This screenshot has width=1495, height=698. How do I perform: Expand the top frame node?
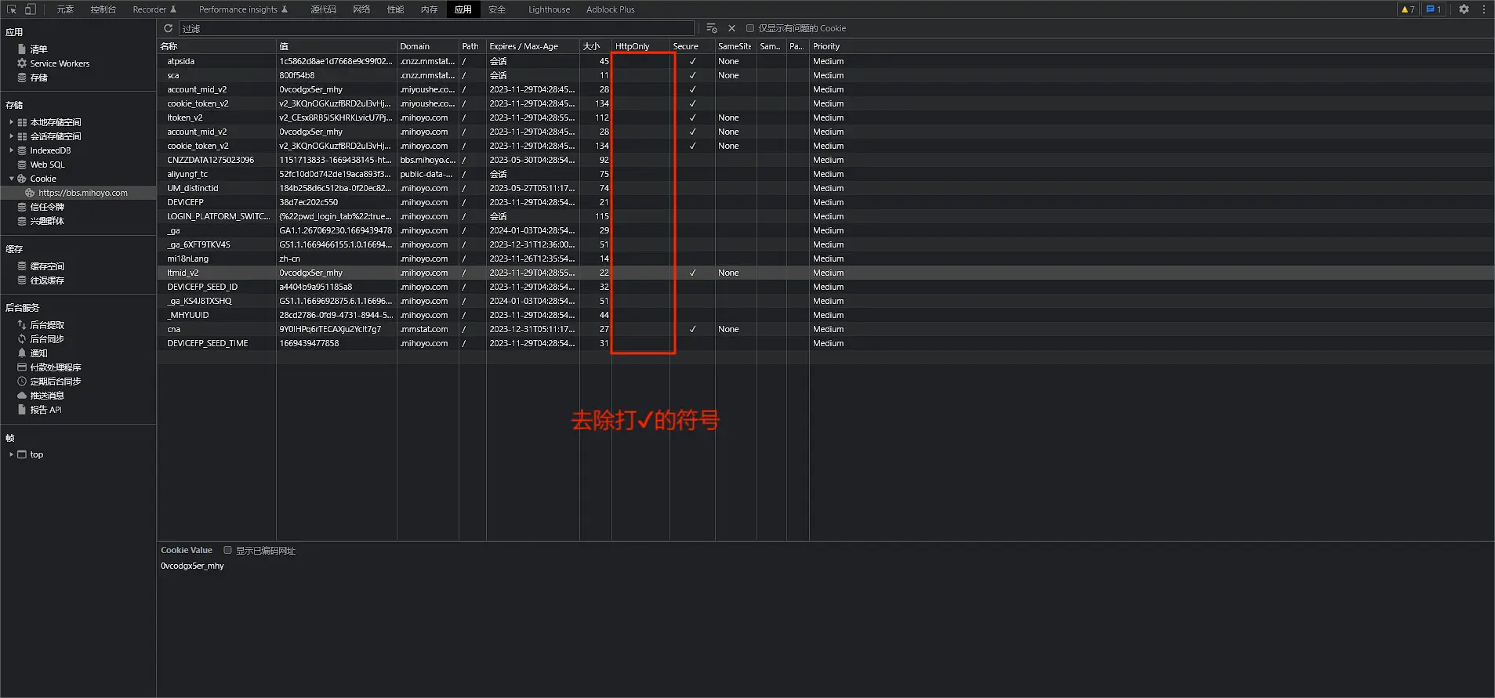(11, 454)
